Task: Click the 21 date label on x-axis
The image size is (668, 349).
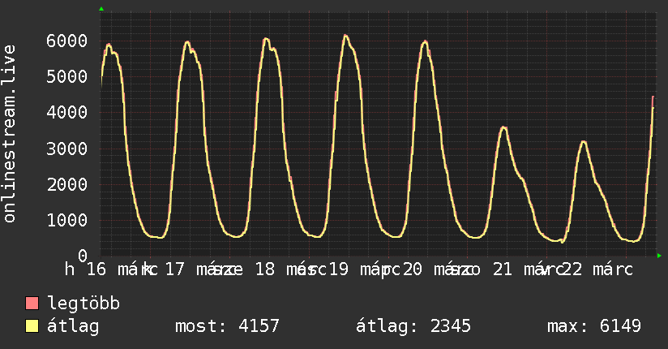Action: pyautogui.click(x=503, y=269)
